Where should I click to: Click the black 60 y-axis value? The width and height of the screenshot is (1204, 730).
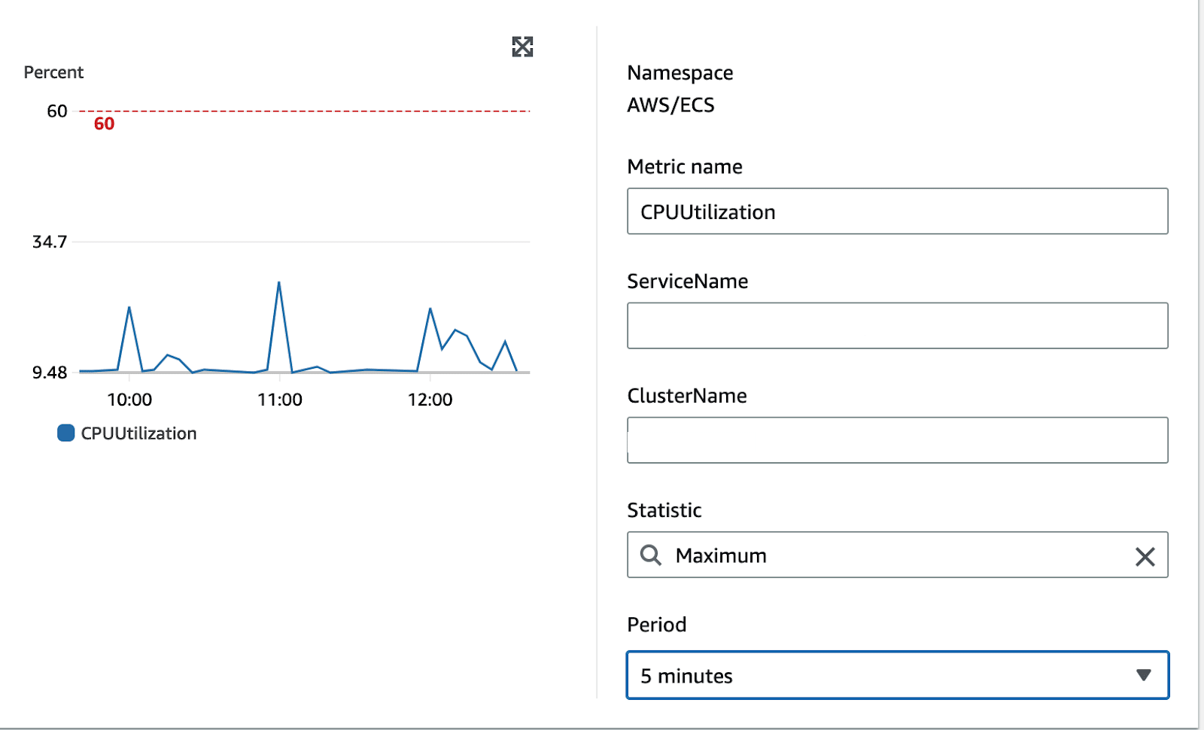(57, 111)
